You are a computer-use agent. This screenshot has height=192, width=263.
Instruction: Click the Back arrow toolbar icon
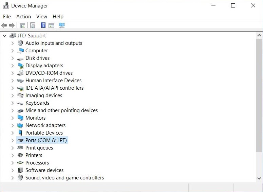coord(4,25)
